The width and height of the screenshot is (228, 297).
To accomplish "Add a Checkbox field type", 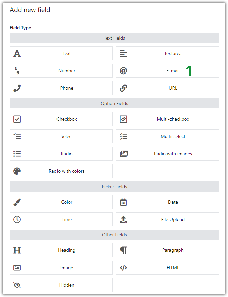I will click(61, 119).
